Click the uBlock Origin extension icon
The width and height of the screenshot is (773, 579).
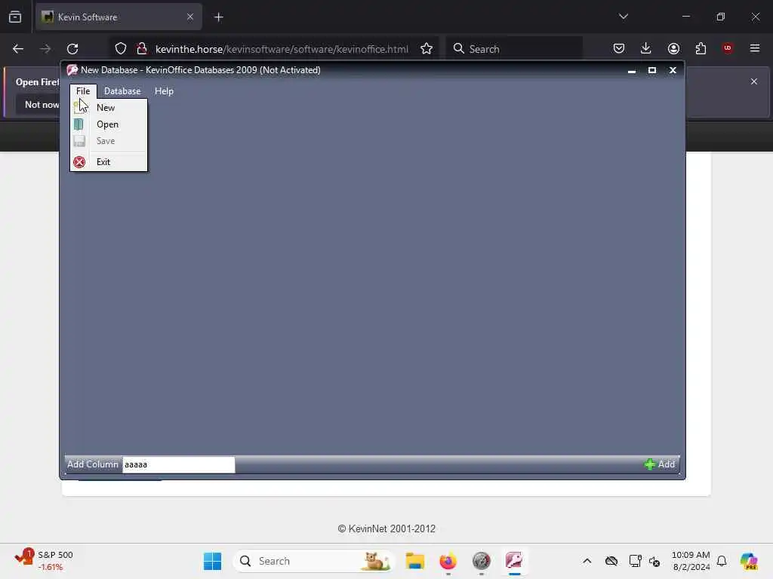[728, 48]
